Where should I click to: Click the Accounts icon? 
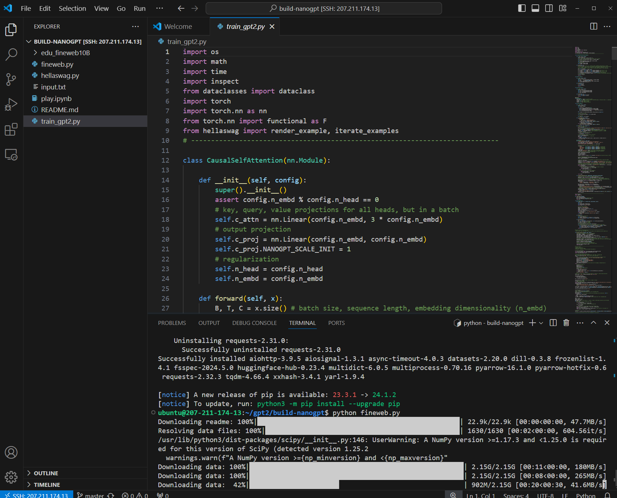click(x=11, y=452)
